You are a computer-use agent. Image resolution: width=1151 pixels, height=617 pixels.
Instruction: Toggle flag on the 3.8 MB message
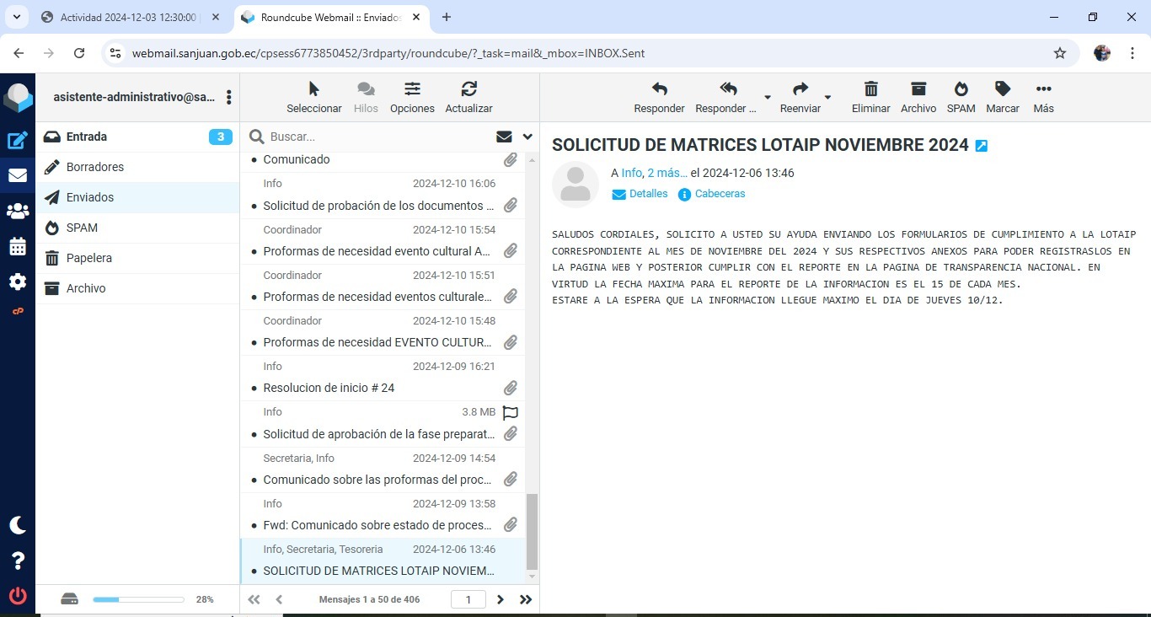tap(510, 412)
